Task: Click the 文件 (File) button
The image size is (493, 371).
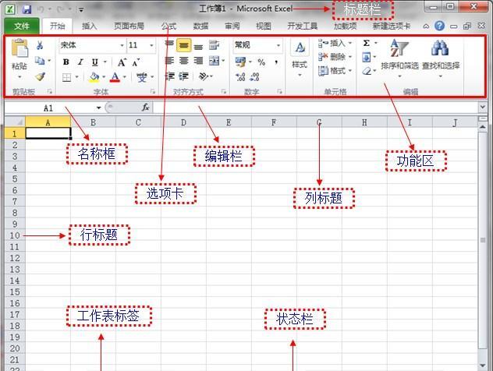Action: point(21,26)
